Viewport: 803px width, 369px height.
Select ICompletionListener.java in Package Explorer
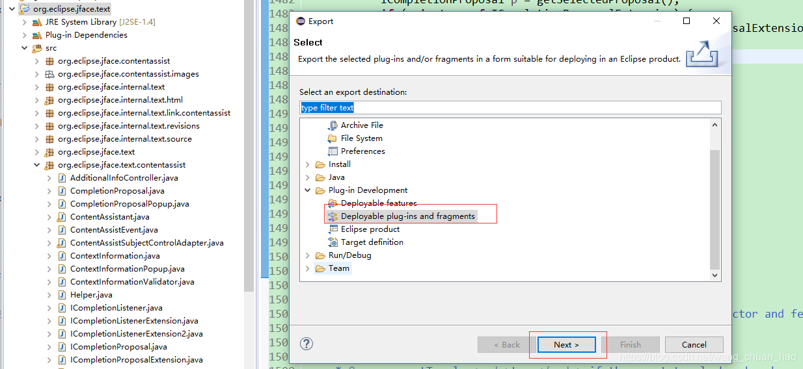tap(116, 308)
